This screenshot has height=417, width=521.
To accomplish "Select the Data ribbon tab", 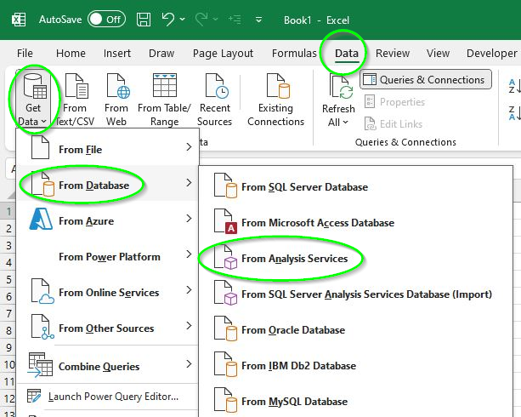I will pyautogui.click(x=347, y=54).
